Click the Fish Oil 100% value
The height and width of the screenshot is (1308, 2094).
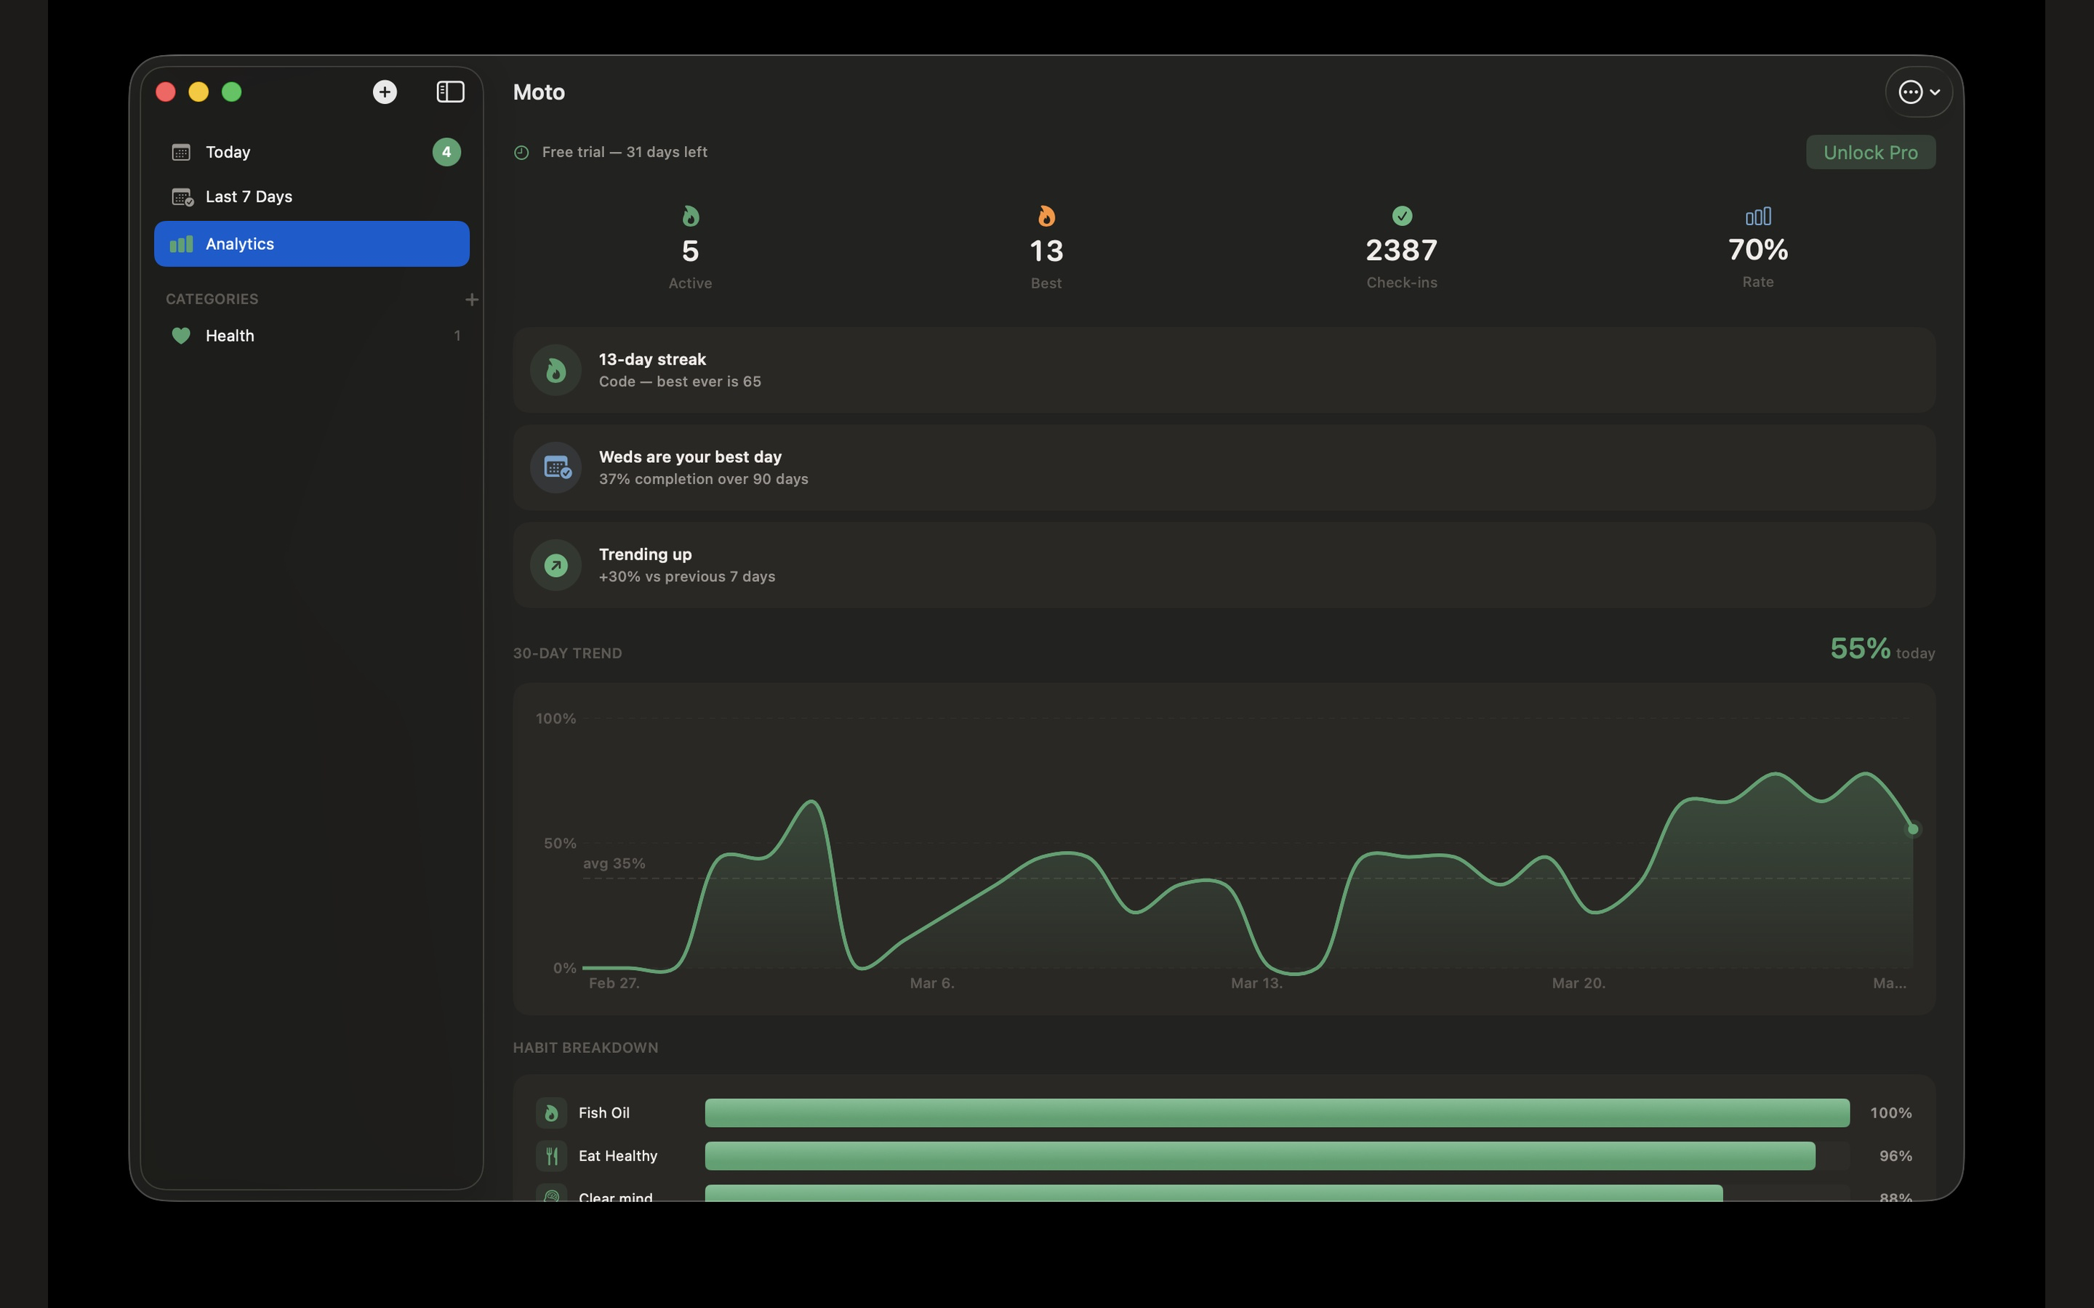[1890, 1113]
